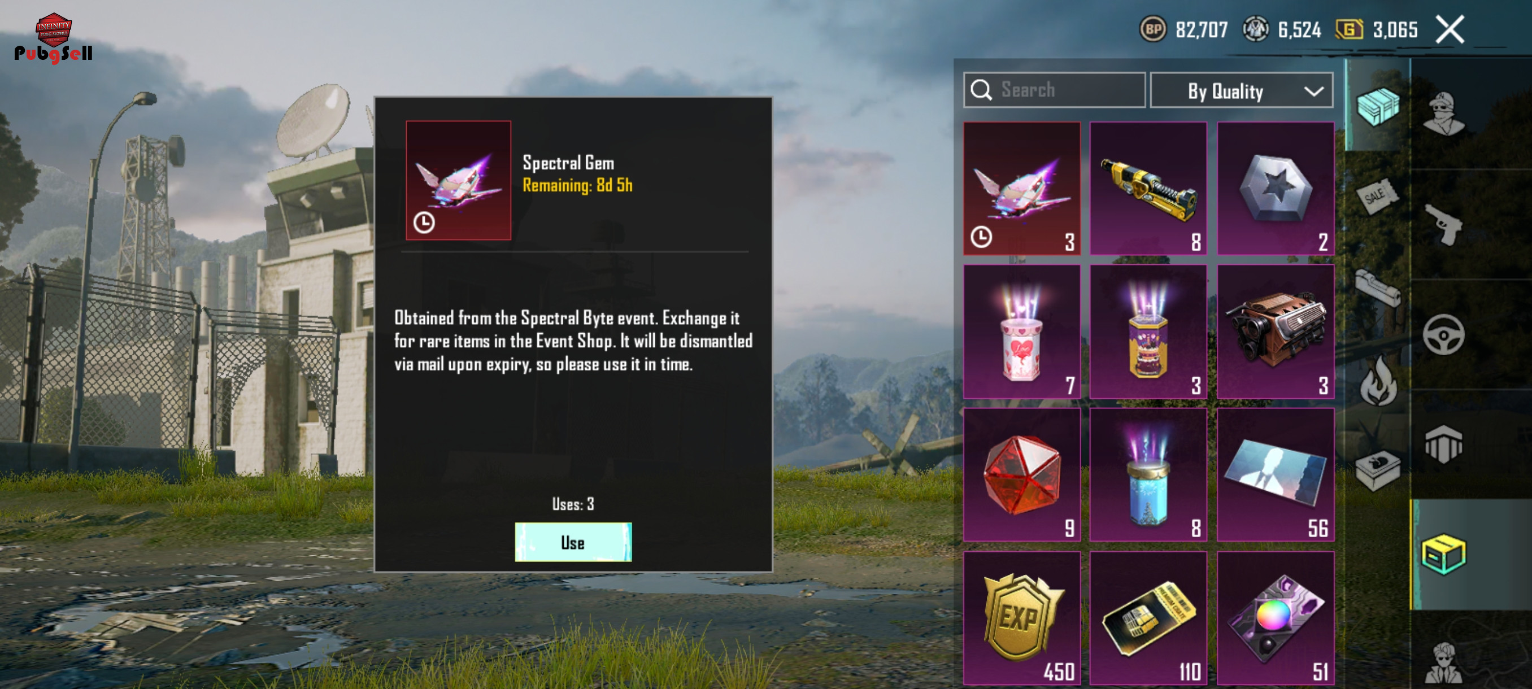The image size is (1532, 689).
Task: Click the Search input field
Action: click(x=1054, y=90)
